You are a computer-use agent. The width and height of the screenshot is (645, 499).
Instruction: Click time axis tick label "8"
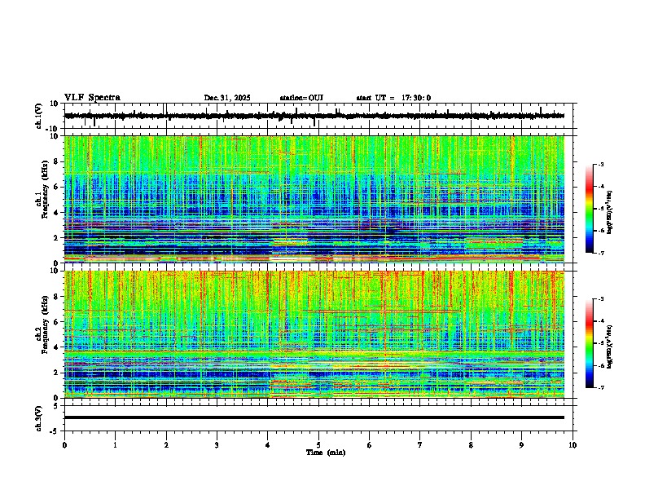click(x=471, y=445)
